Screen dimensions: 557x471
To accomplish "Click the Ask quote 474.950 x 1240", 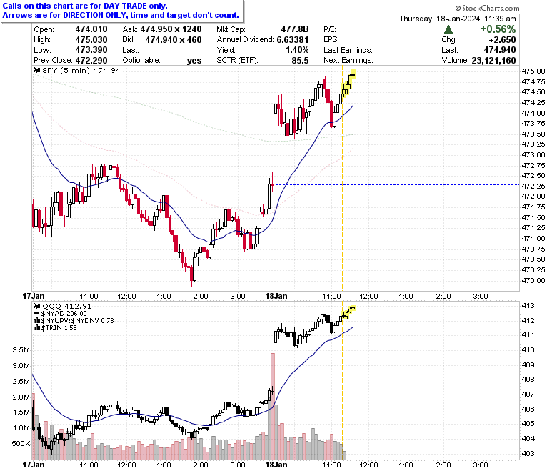I will click(x=171, y=29).
